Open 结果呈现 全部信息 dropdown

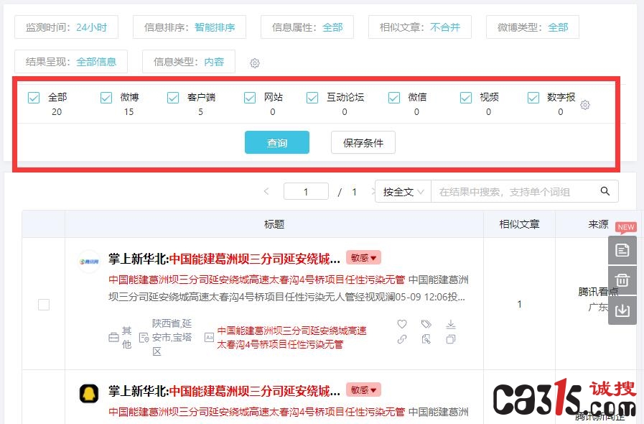(71, 62)
